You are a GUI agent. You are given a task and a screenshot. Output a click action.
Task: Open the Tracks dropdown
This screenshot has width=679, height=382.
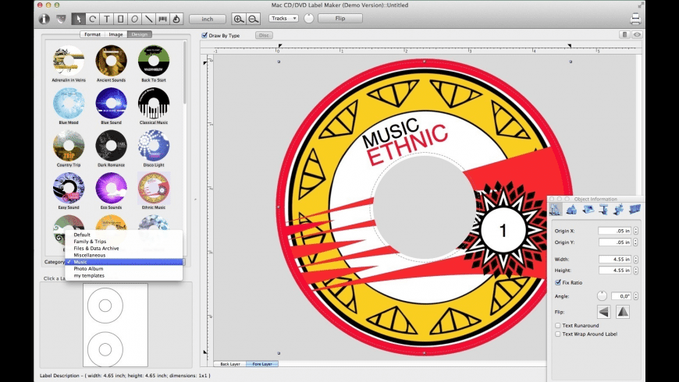click(x=283, y=18)
